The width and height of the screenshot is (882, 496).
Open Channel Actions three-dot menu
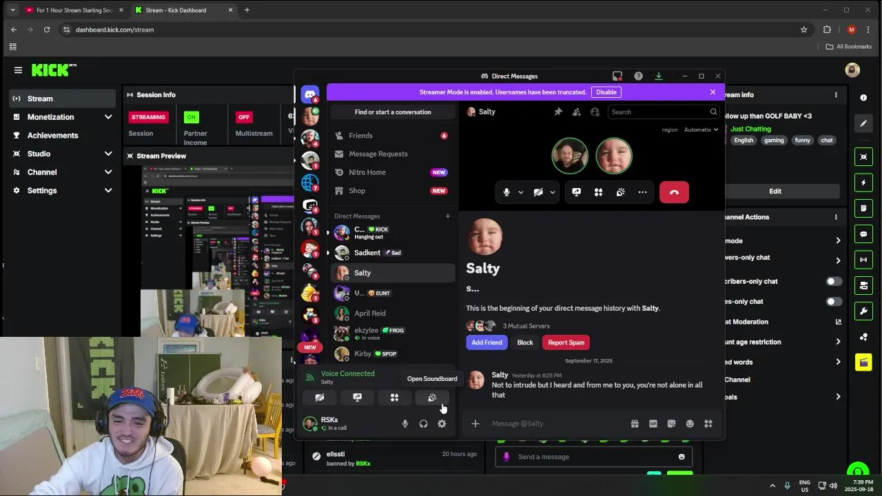(x=836, y=217)
